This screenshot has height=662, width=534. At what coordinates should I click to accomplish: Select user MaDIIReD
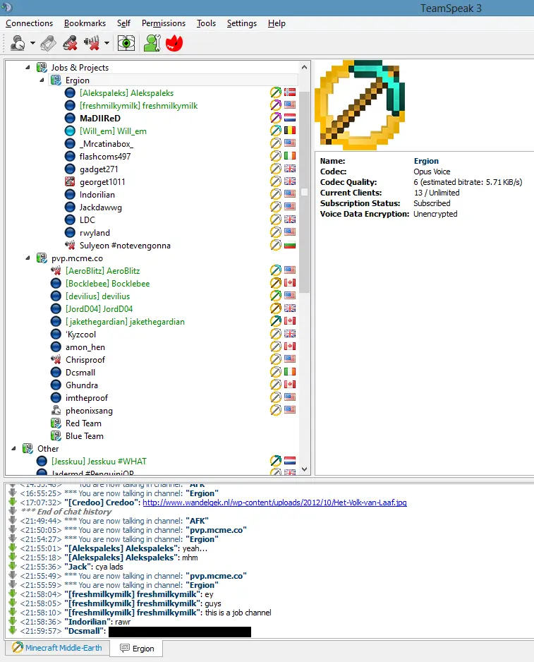coord(100,119)
